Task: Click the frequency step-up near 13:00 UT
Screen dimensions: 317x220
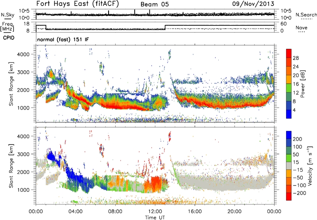Action: [x=165, y=27]
